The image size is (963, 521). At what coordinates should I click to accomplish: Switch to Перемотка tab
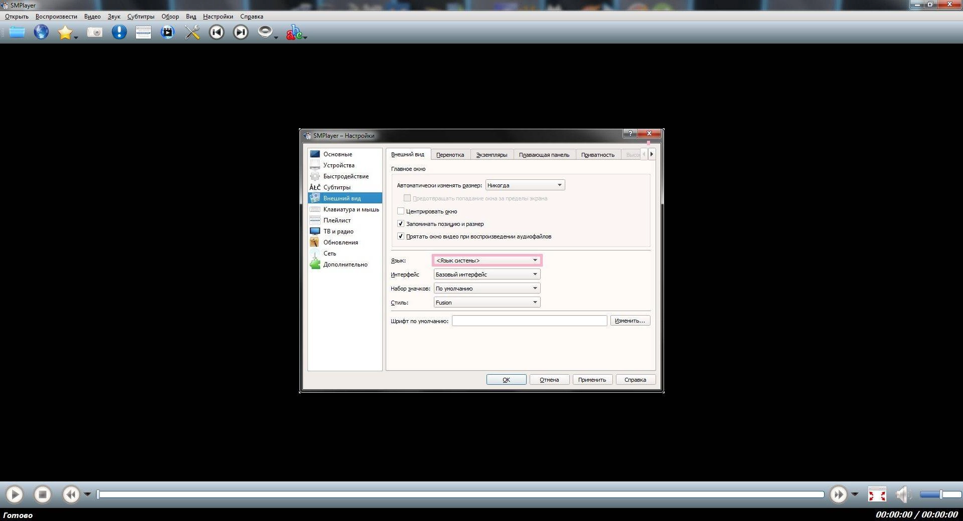point(450,155)
